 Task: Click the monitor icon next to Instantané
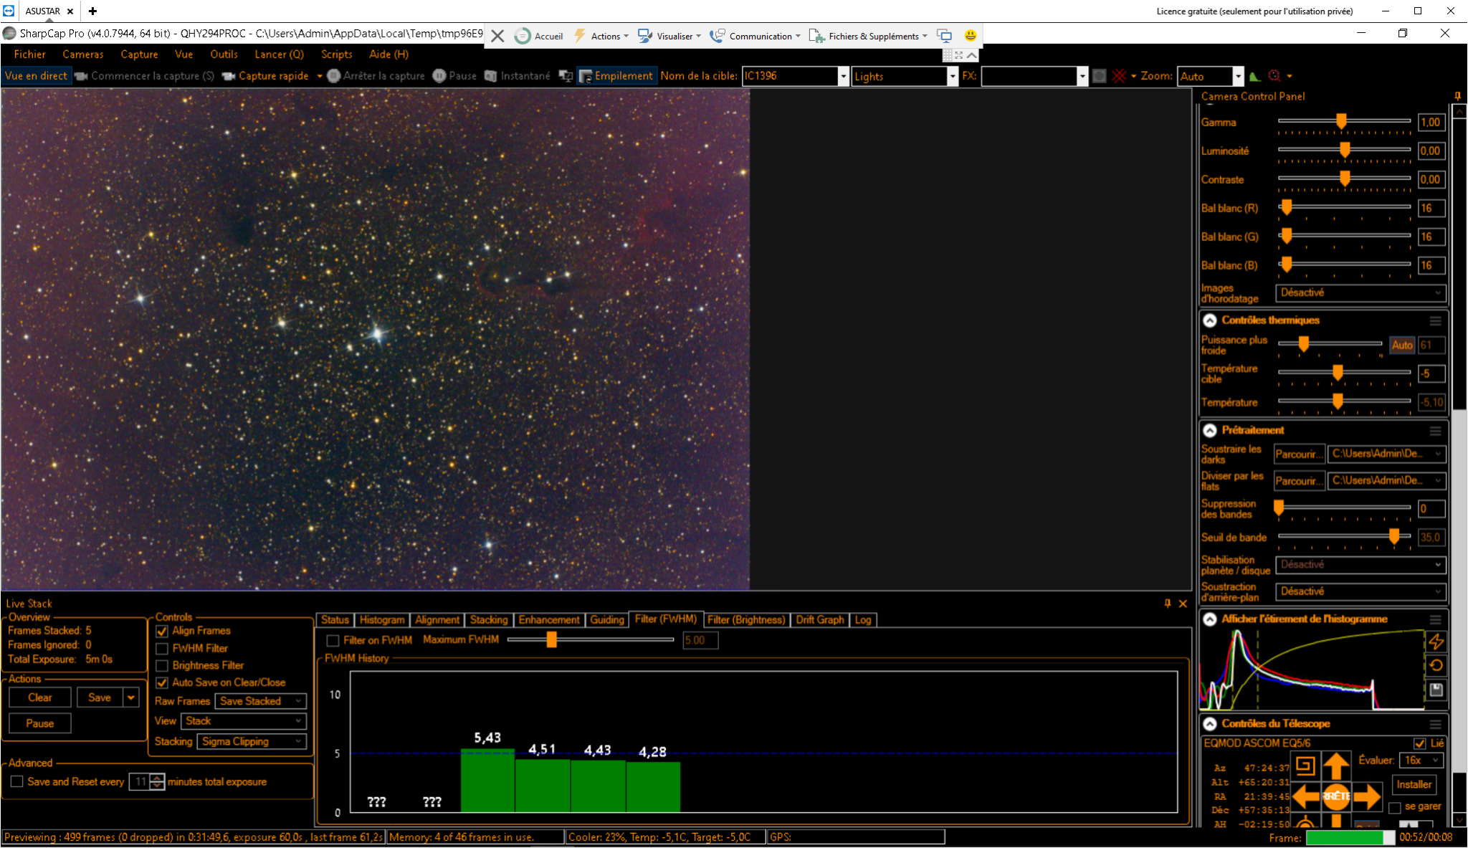566,76
